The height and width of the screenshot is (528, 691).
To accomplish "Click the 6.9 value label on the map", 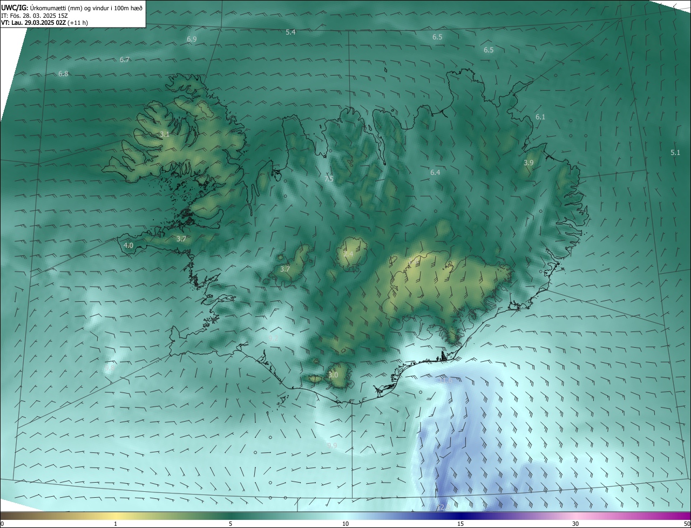I will 192,39.
